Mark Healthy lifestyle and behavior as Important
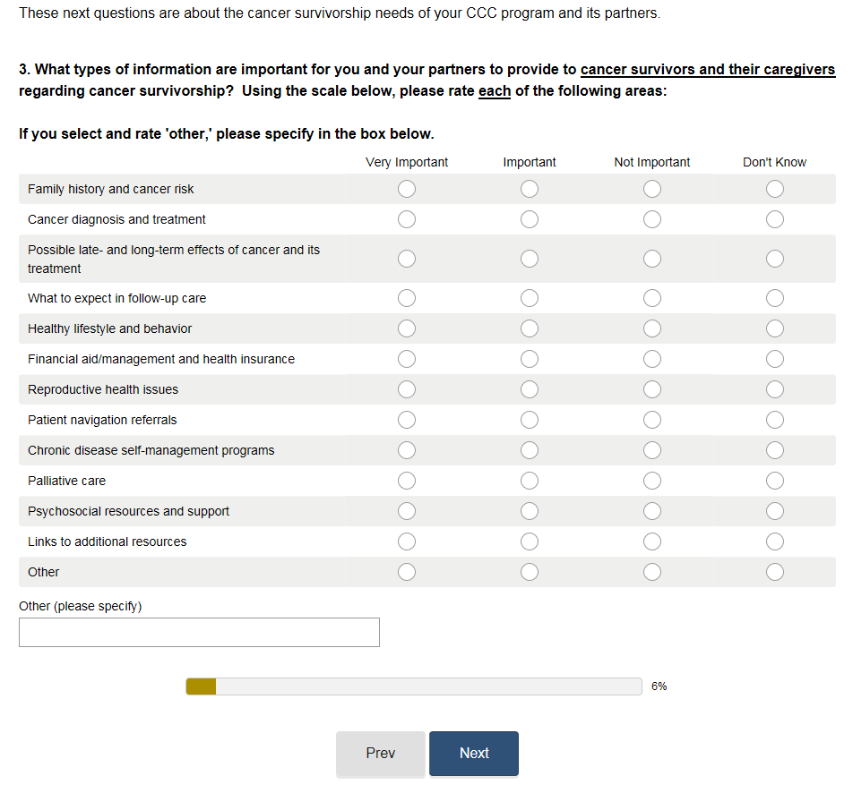 click(530, 328)
